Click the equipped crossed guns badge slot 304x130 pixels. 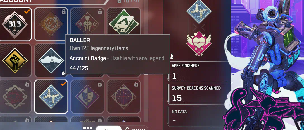pyautogui.click(x=199, y=11)
